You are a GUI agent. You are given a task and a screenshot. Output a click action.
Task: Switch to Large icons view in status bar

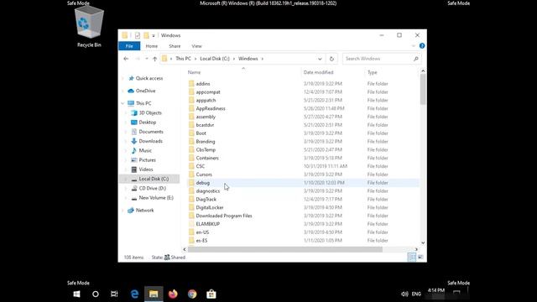[420, 258]
